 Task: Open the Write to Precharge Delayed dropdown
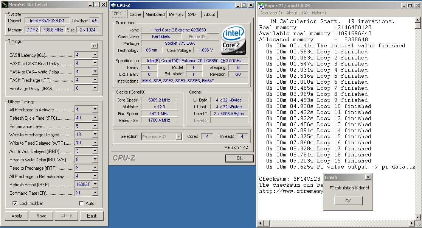click(x=95, y=134)
